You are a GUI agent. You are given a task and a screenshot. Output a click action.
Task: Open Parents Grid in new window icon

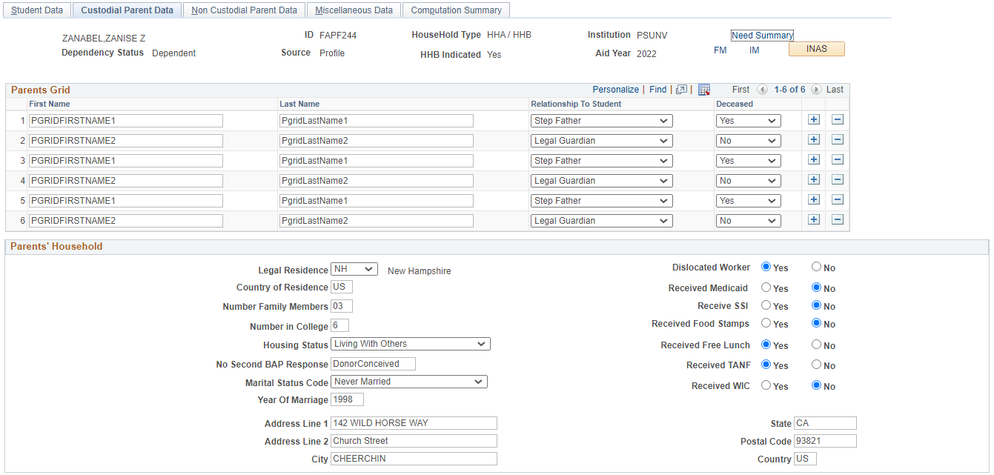tap(682, 90)
